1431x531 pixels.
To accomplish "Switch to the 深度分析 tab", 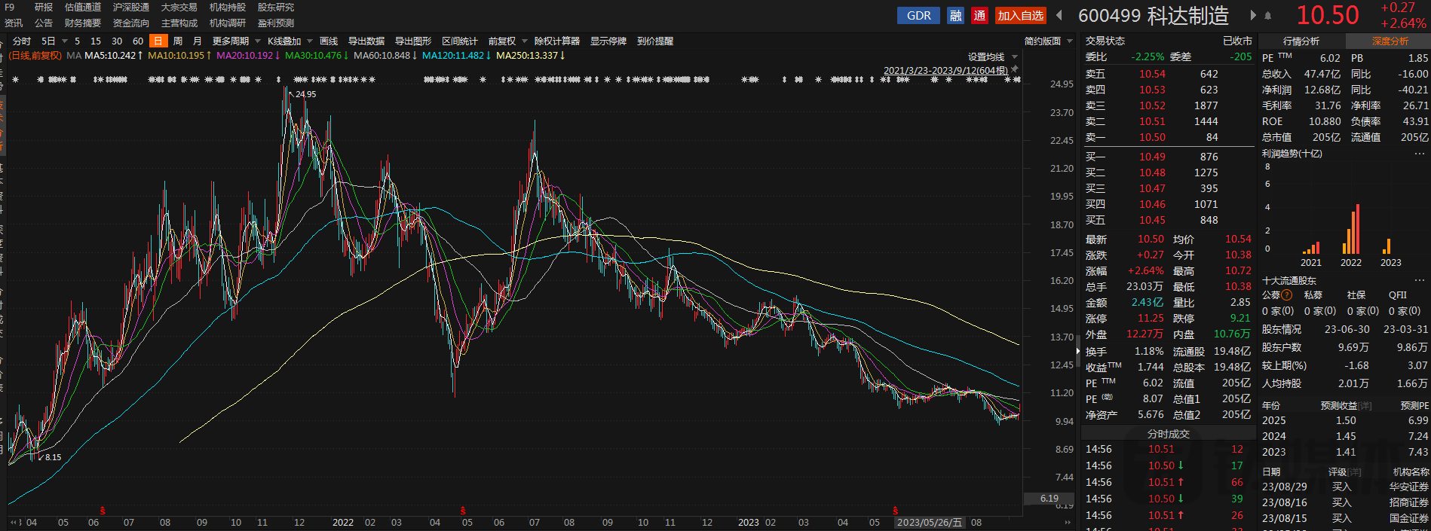I will pos(1390,41).
